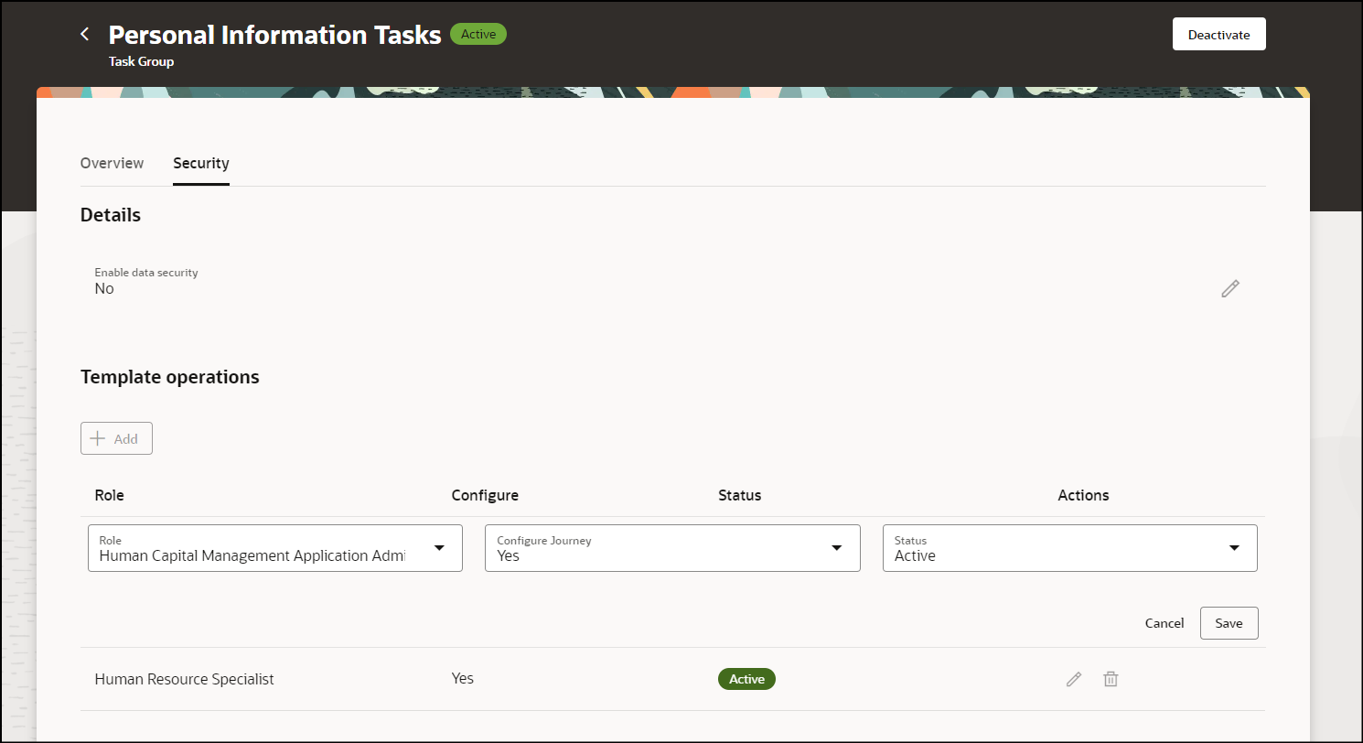Open the Configure Journey dropdown
This screenshot has height=743, width=1363.
pyautogui.click(x=672, y=548)
